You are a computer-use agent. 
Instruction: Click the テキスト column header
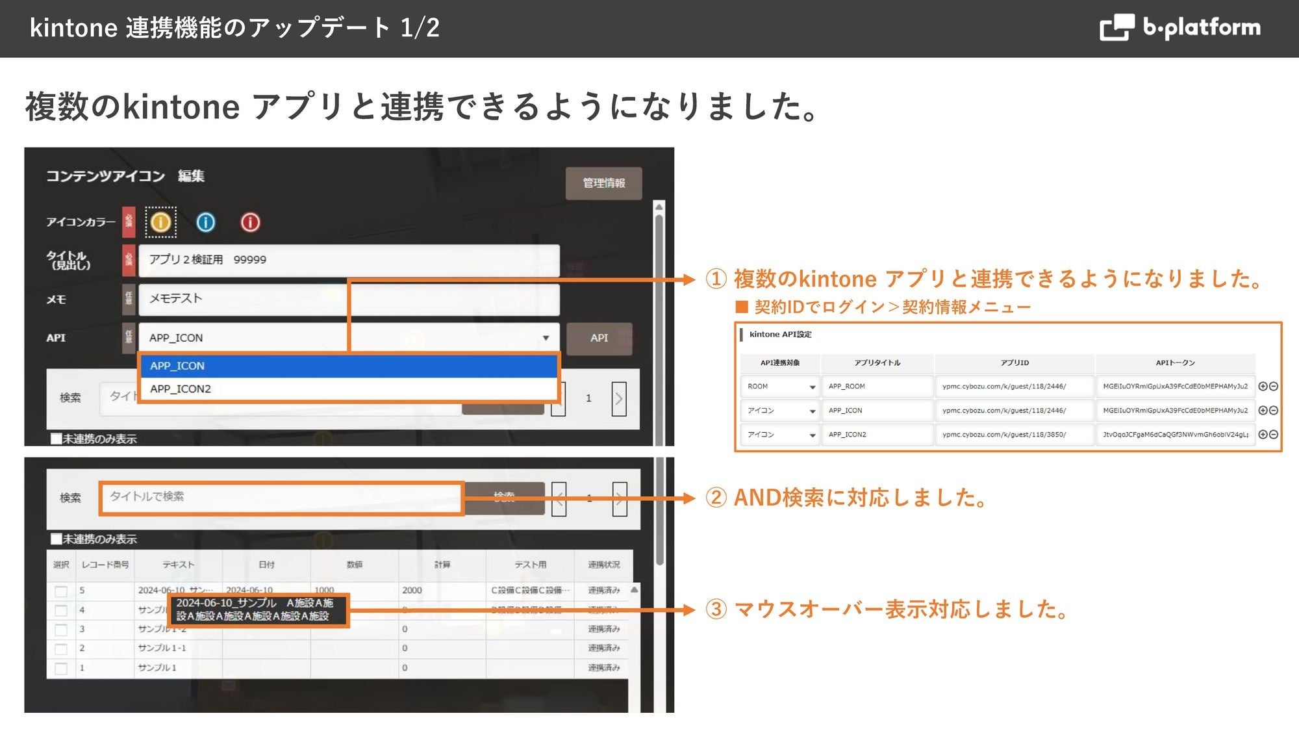(x=178, y=565)
